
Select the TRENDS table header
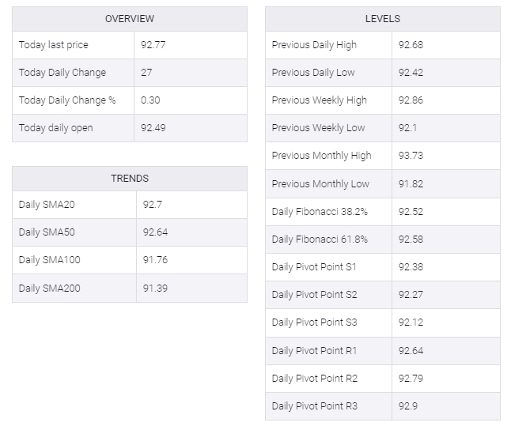click(x=130, y=179)
